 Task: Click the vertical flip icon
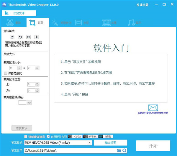pyautogui.click(x=37, y=37)
